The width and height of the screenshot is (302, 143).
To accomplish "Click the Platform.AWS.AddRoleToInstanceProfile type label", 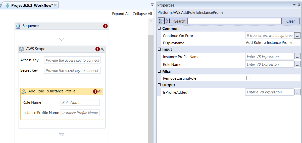I will [x=190, y=13].
